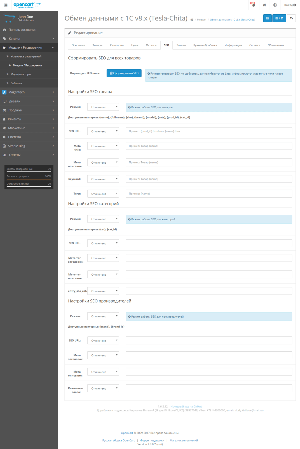The image size is (300, 449).
Task: Open the Магазин дополнений footer link
Action: click(184, 441)
